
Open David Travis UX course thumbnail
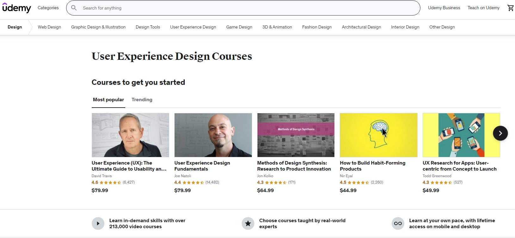(x=130, y=135)
